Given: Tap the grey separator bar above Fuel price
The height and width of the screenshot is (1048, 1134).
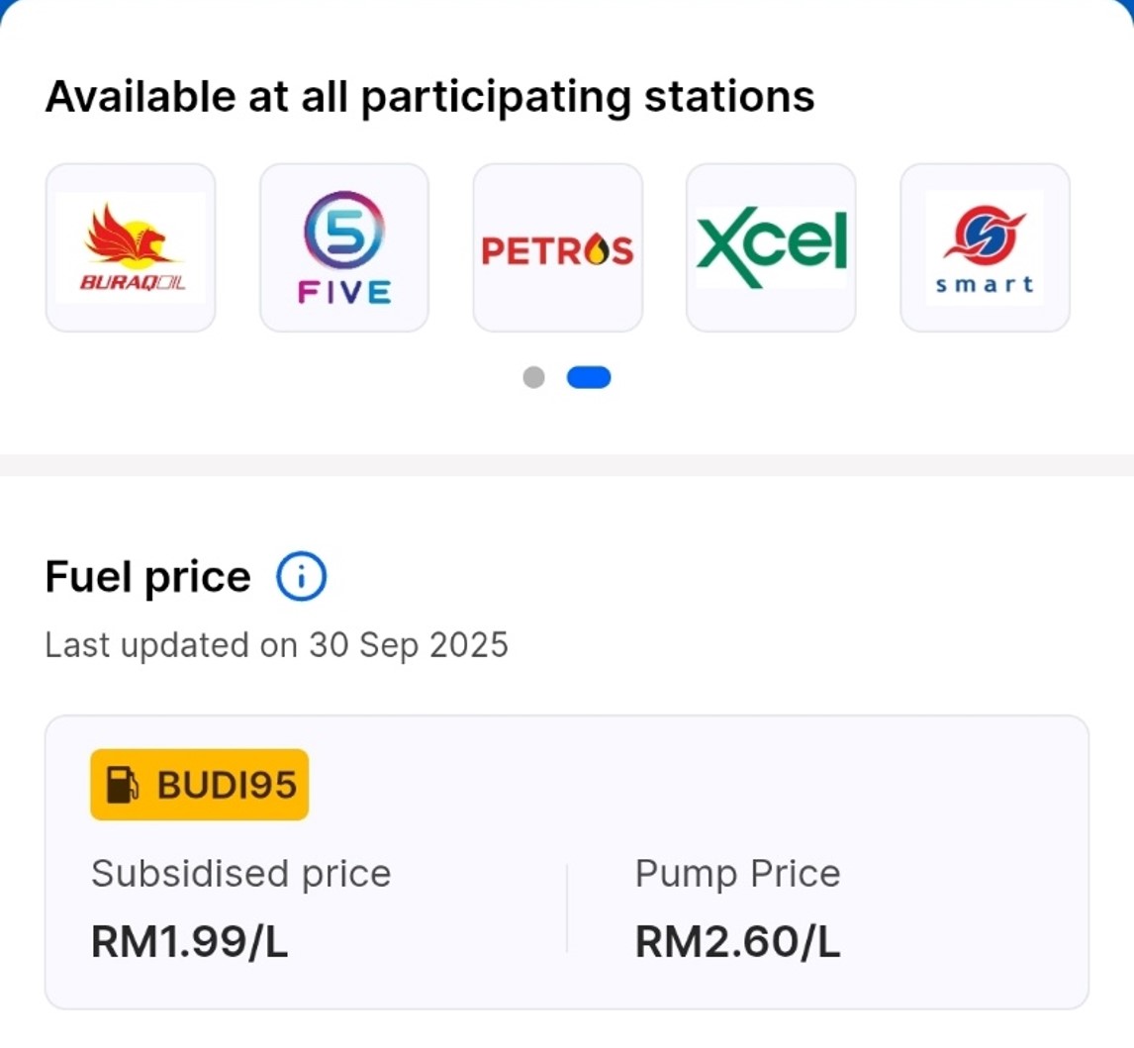Looking at the screenshot, I should coord(567,465).
